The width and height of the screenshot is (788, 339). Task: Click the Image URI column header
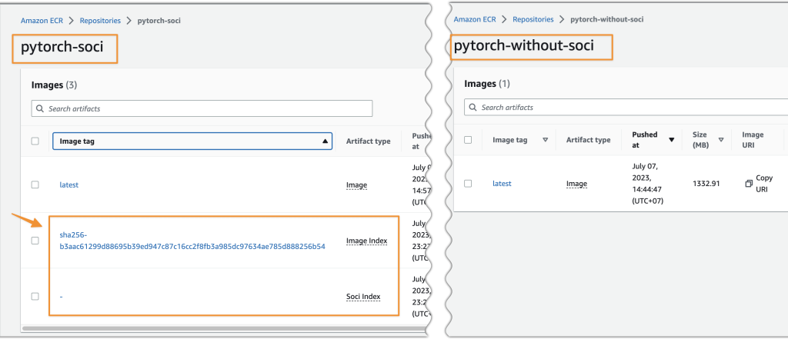click(x=753, y=140)
